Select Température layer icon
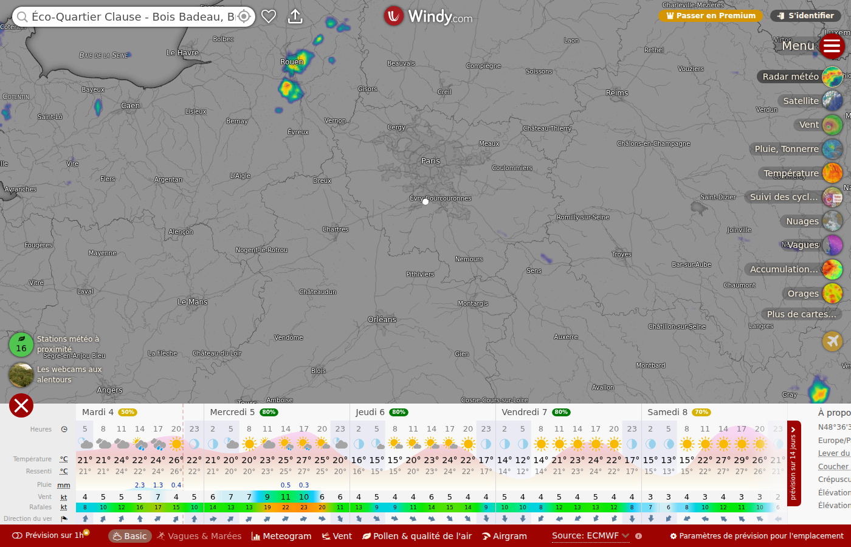 click(832, 173)
